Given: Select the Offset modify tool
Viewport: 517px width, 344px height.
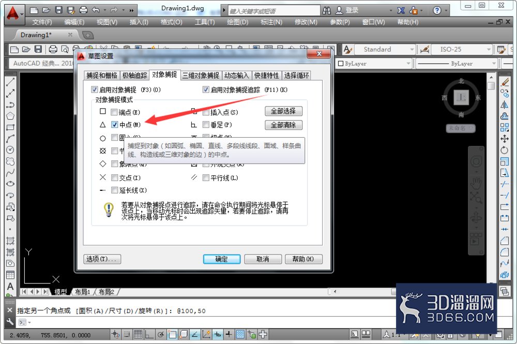Looking at the screenshot, I should coord(505,116).
